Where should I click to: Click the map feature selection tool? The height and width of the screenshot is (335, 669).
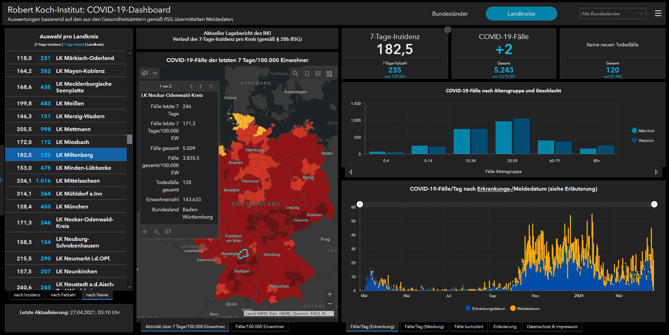pyautogui.click(x=145, y=74)
